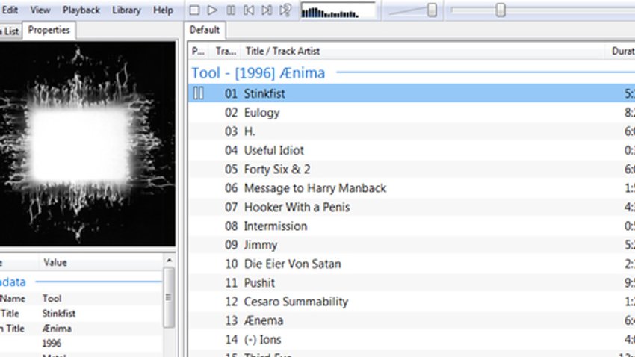Select track 05 Forty Six & 2
Image resolution: width=635 pixels, height=357 pixels.
tap(412, 170)
